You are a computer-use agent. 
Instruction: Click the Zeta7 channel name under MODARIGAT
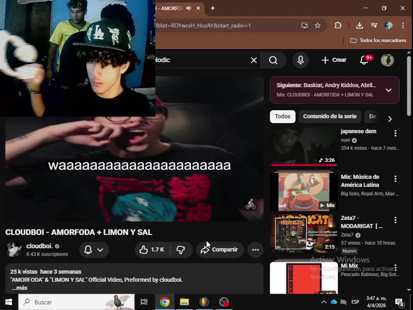coord(347,235)
